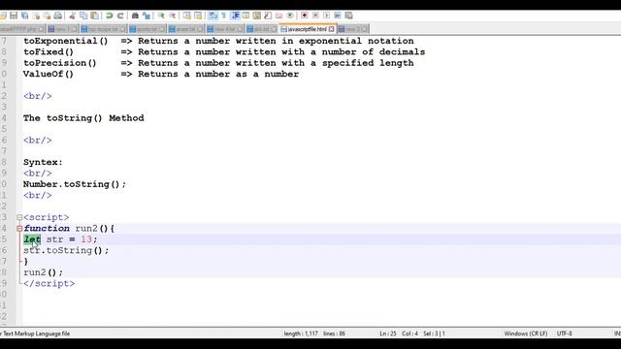The image size is (621, 349).
Task: Open Find with the binoculars icon
Action: [135, 16]
